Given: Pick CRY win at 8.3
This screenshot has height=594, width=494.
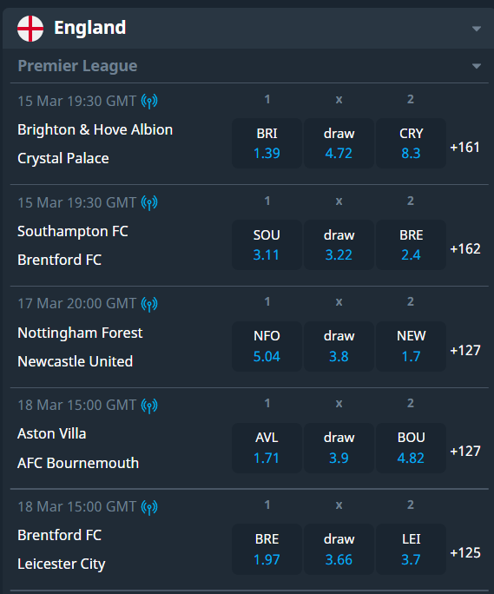Looking at the screenshot, I should coord(411,143).
